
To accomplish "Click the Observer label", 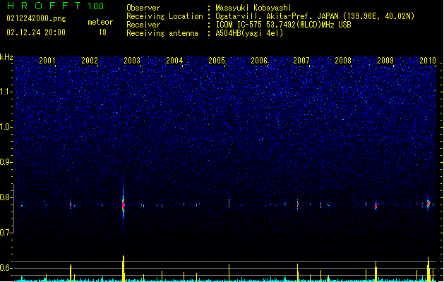I will tap(143, 8).
